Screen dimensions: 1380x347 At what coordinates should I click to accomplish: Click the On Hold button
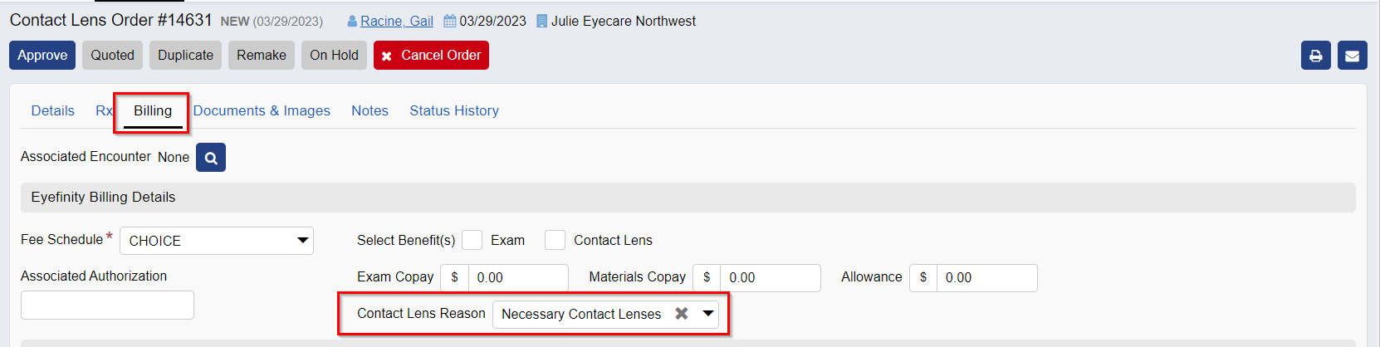tap(334, 56)
